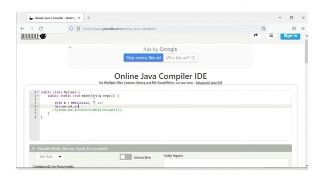Reload the page with refresh icon
Image resolution: width=326 pixels, height=183 pixels.
41,28
